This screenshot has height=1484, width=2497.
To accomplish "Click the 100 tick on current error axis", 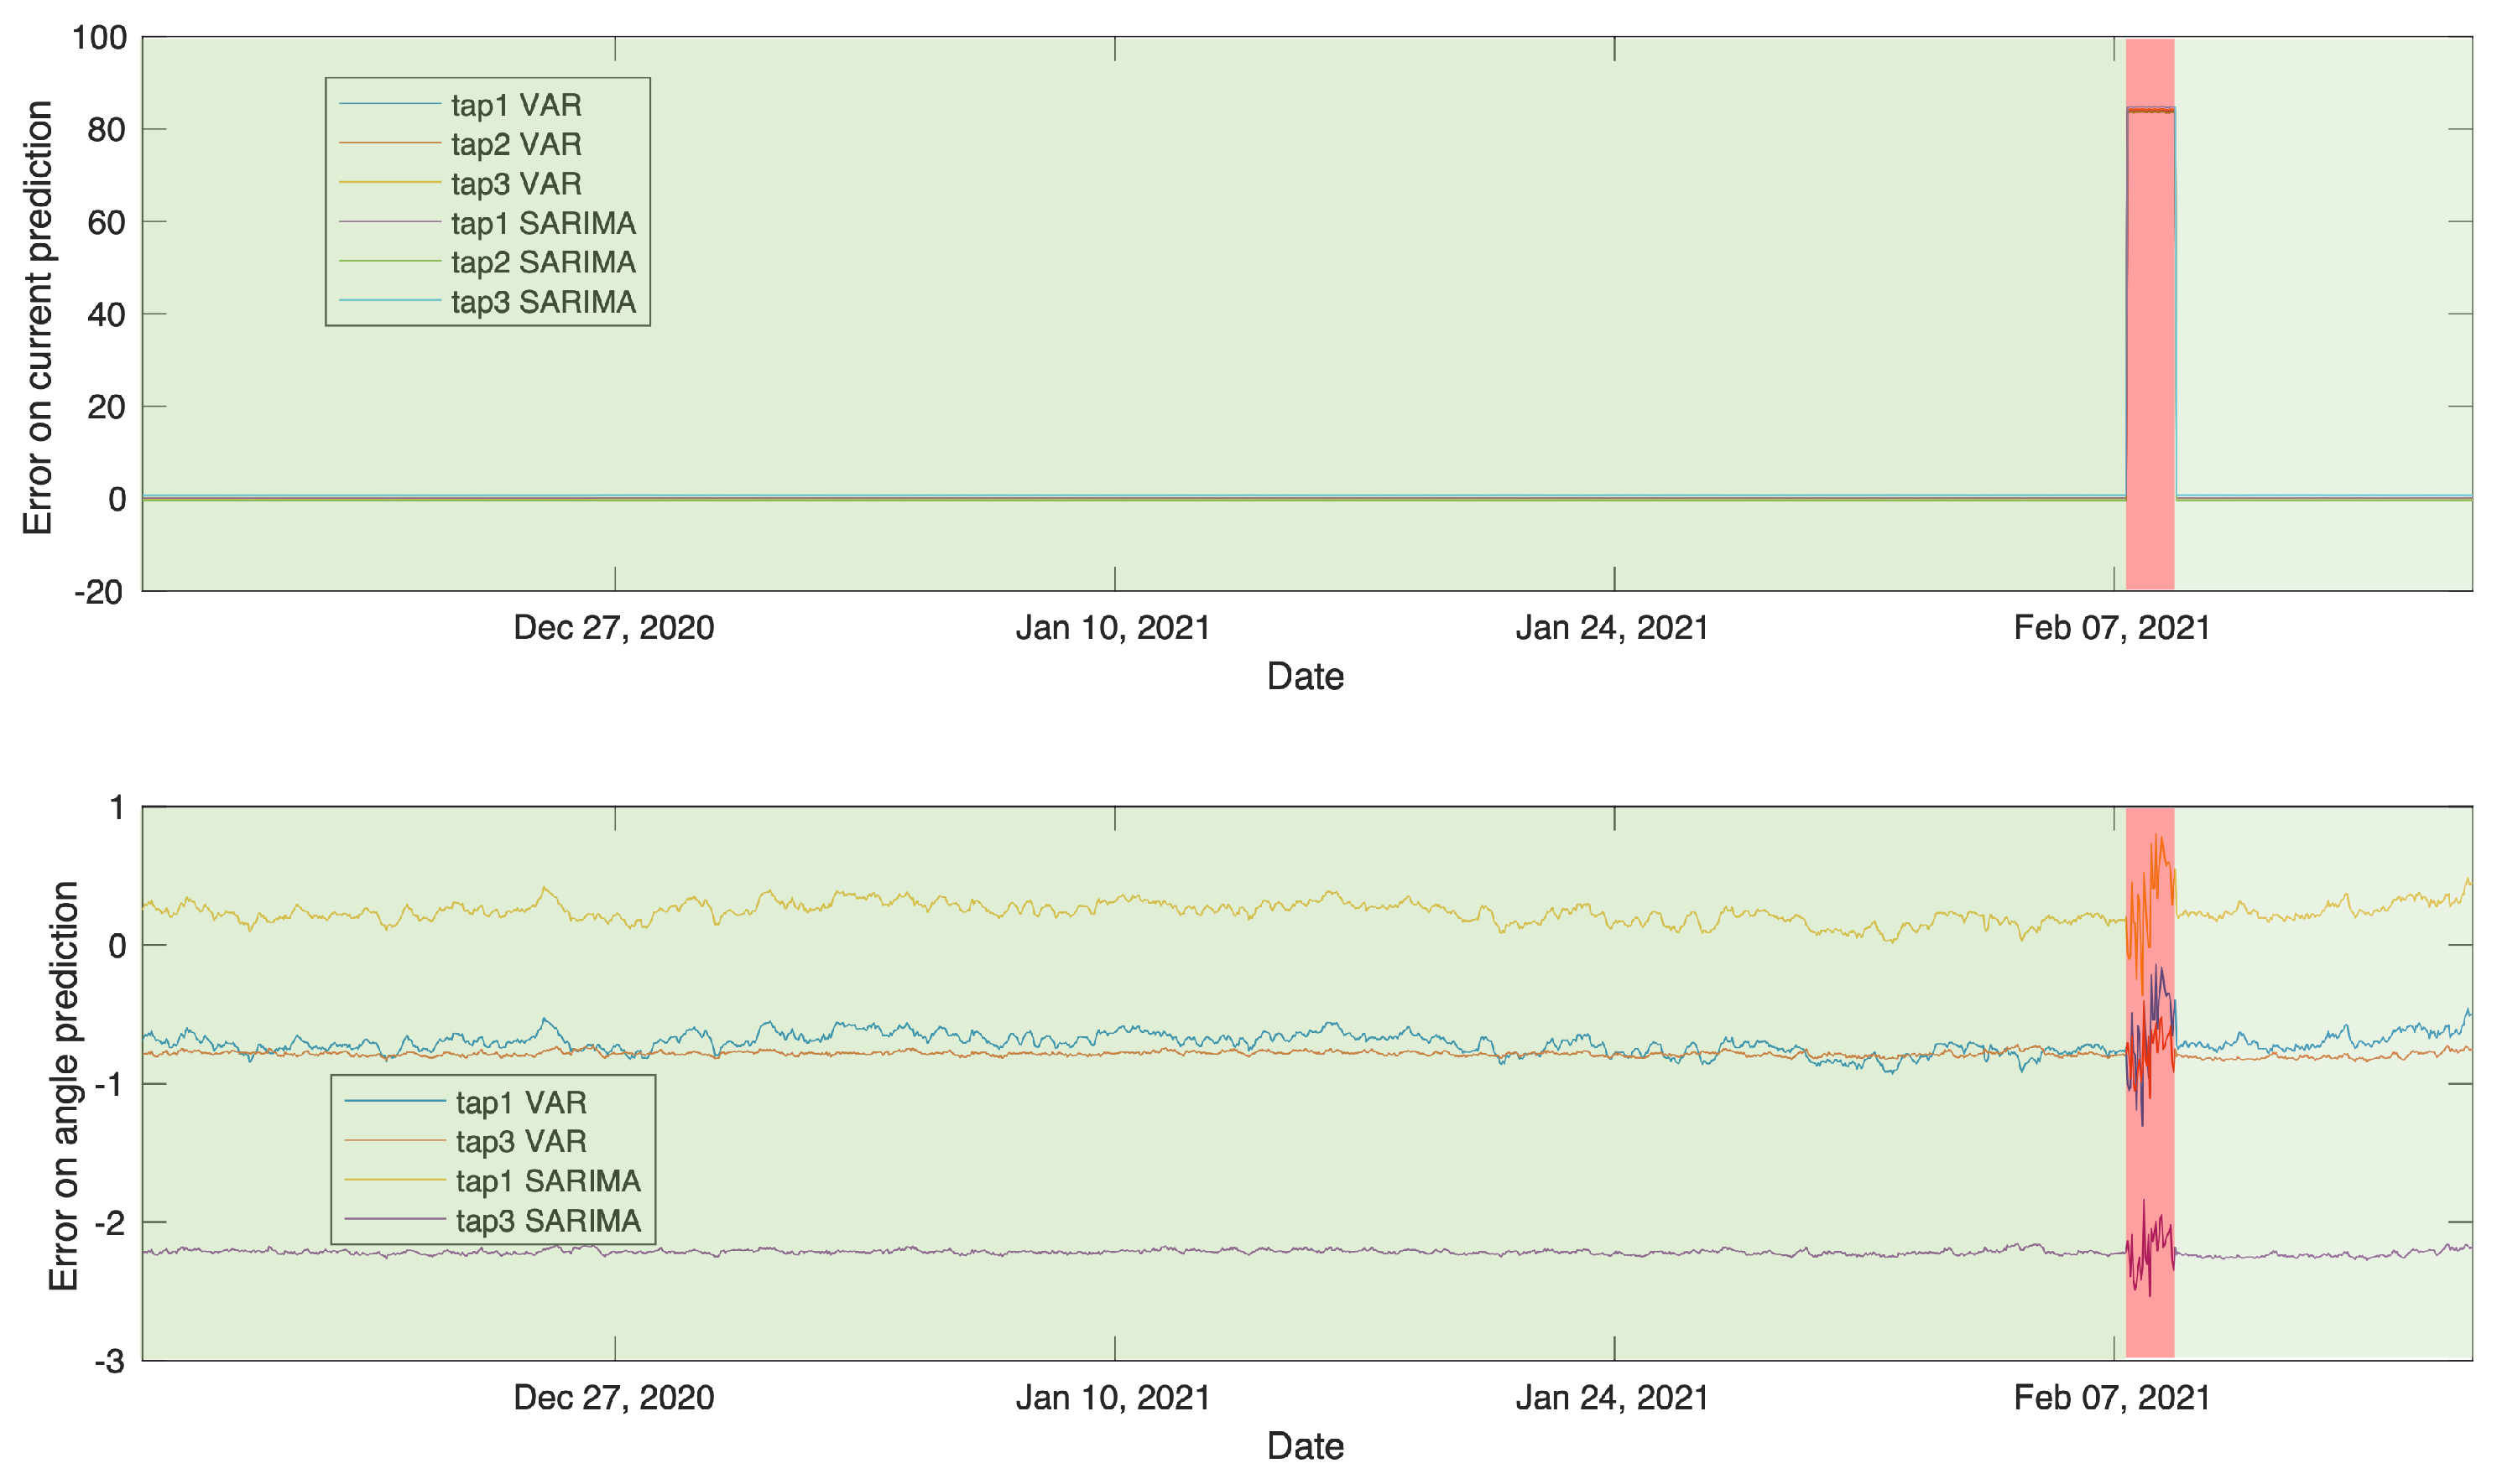I will point(99,38).
